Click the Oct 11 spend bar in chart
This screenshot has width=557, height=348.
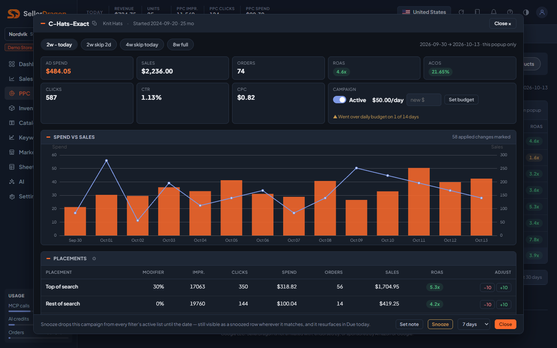click(x=419, y=202)
